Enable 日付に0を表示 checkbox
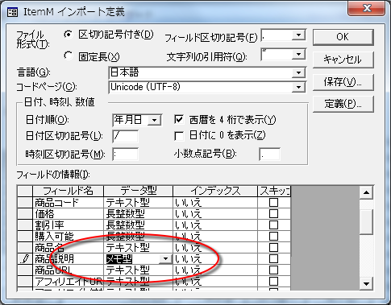Image resolution: width=391 pixels, height=305 pixels. coord(179,136)
